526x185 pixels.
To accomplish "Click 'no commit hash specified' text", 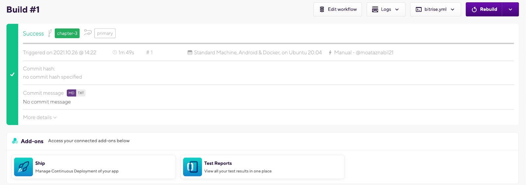I will [53, 77].
